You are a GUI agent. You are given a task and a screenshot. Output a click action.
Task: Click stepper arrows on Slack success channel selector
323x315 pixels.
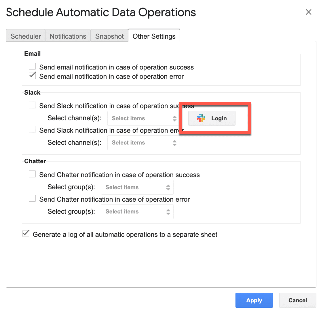(x=174, y=119)
